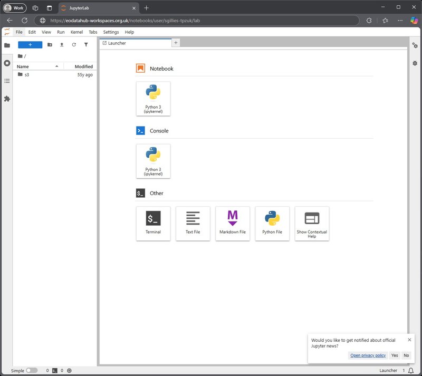This screenshot has height=376, width=422.
Task: Refresh the file browser list
Action: [74, 45]
